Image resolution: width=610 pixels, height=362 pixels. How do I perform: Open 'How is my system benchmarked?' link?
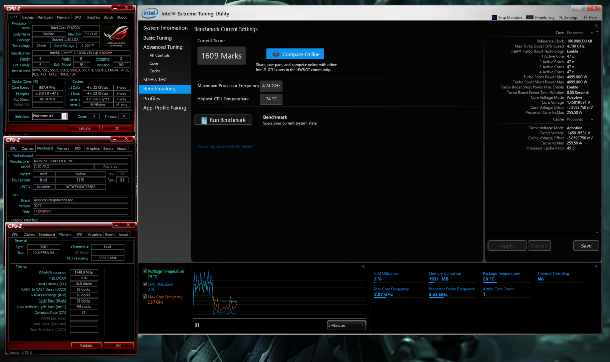point(225,146)
